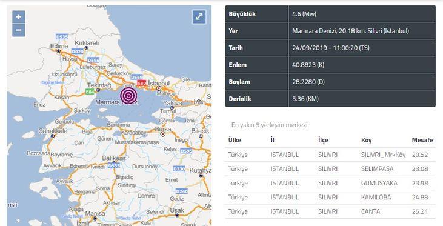
Task: Select the SELIMPASA village entry
Action: [x=377, y=169]
